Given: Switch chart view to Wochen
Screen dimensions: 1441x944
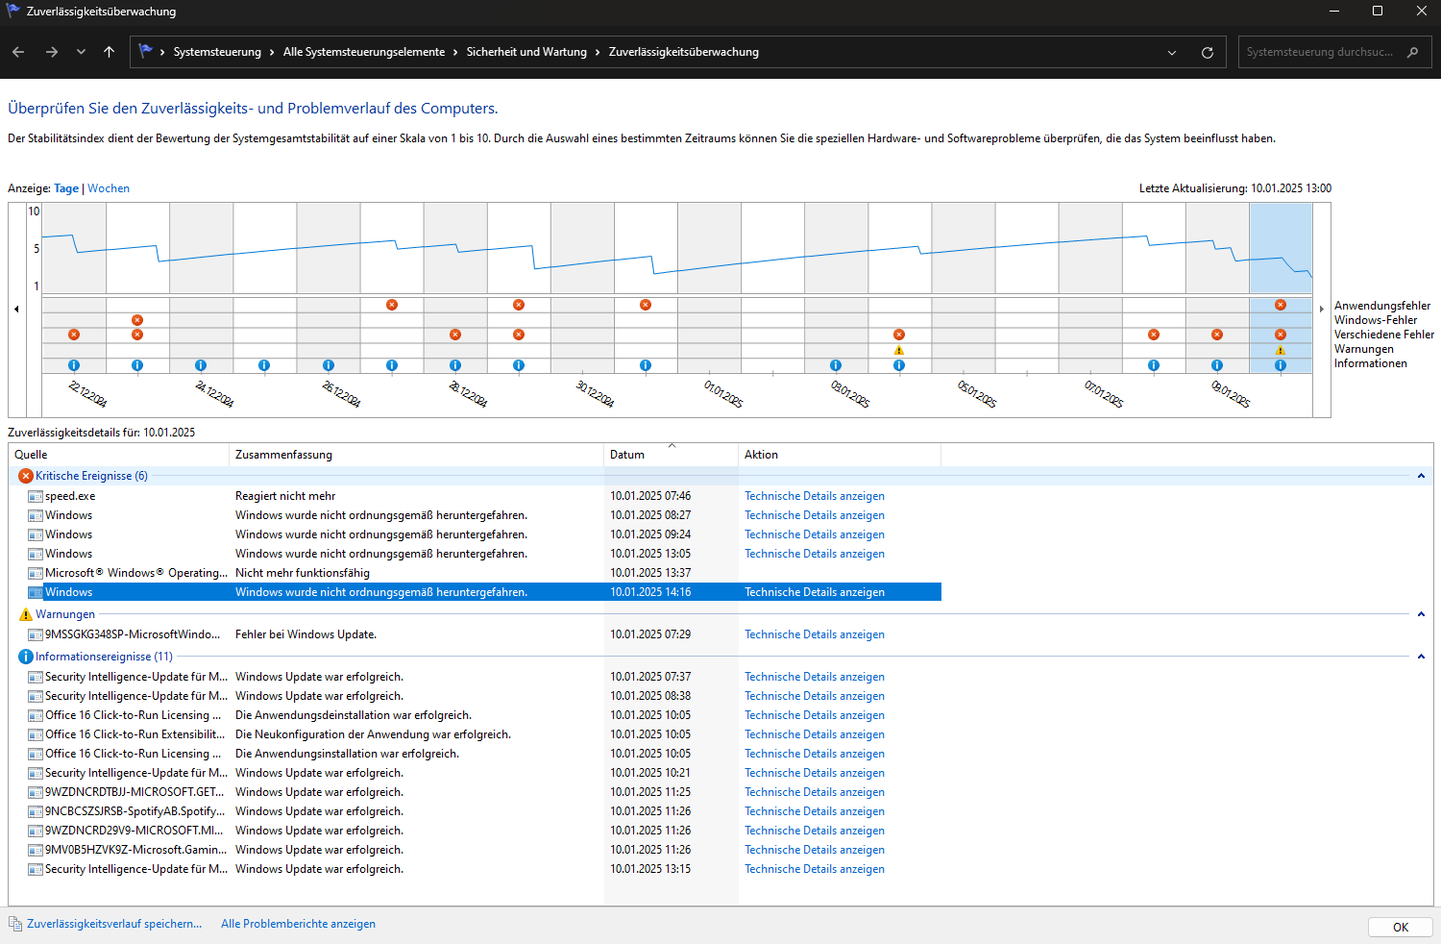Looking at the screenshot, I should 109,188.
